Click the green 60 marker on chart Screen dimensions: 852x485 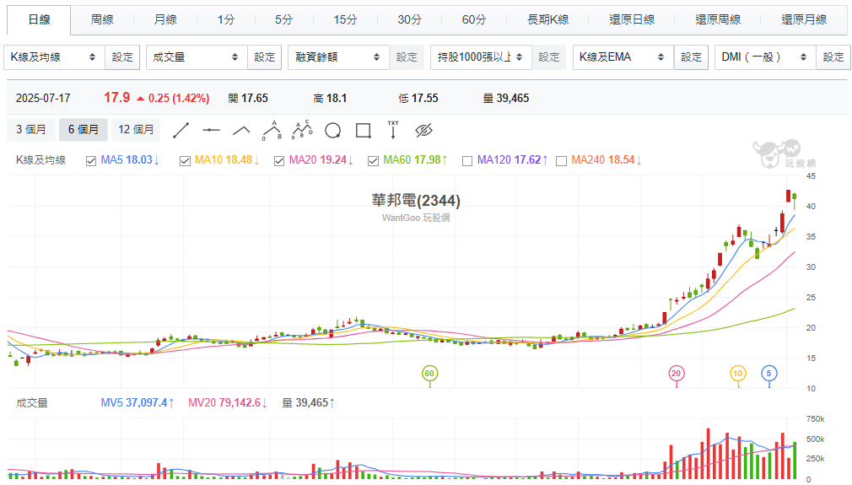point(430,373)
